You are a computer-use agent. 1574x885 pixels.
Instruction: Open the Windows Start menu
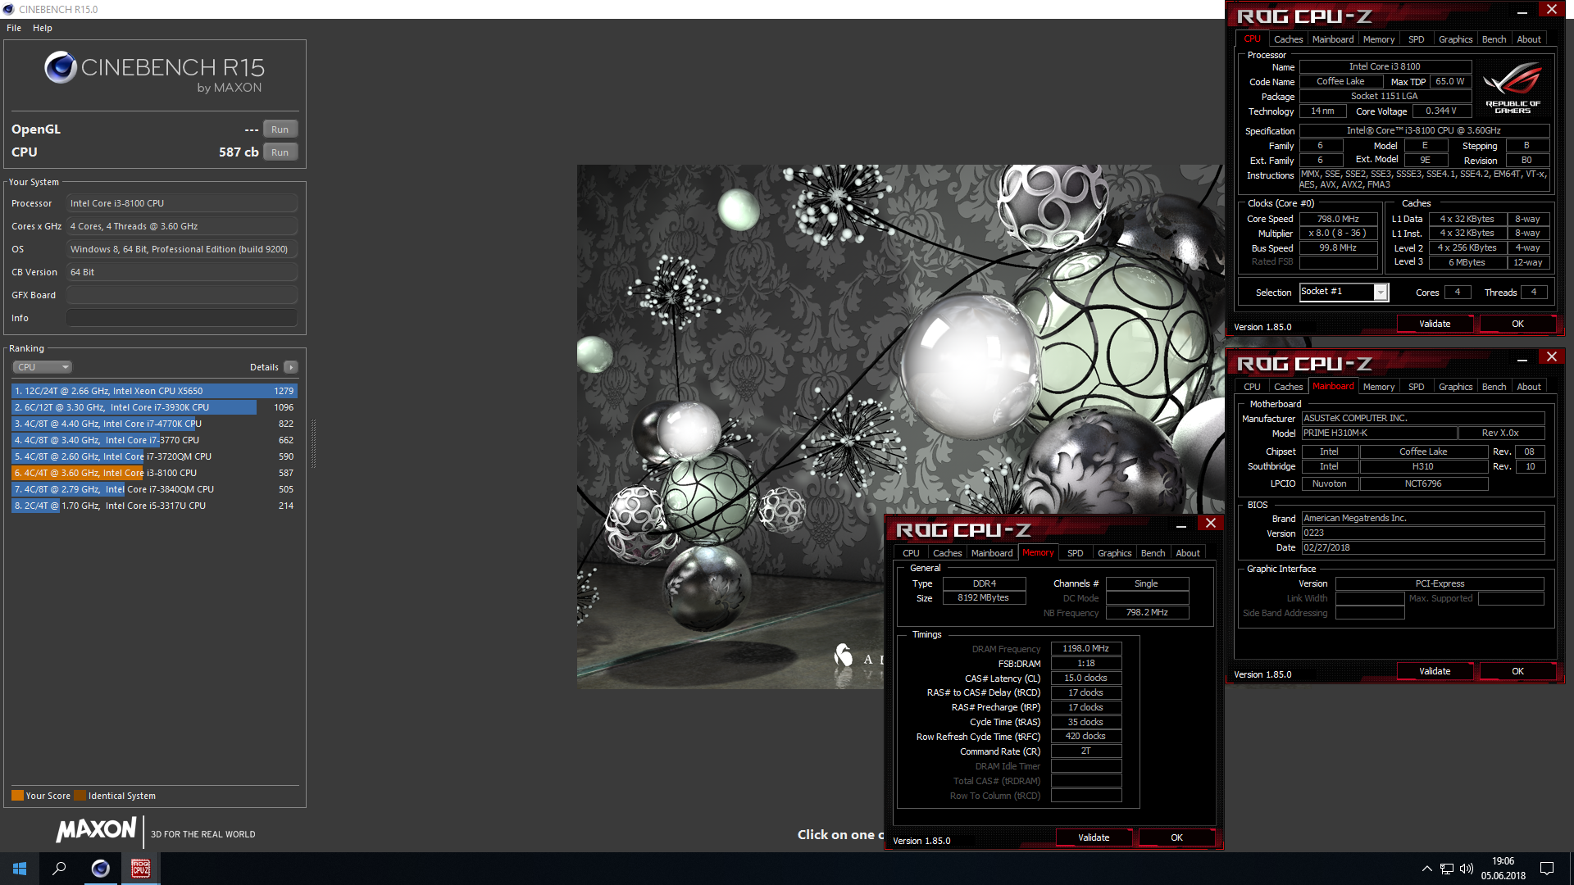pyautogui.click(x=20, y=869)
